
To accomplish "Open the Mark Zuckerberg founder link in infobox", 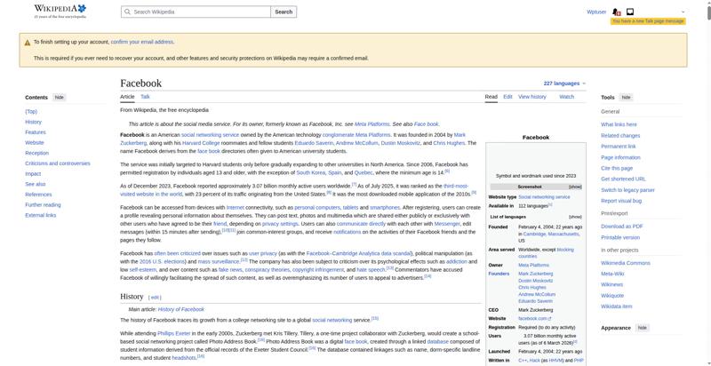I will 536,274.
